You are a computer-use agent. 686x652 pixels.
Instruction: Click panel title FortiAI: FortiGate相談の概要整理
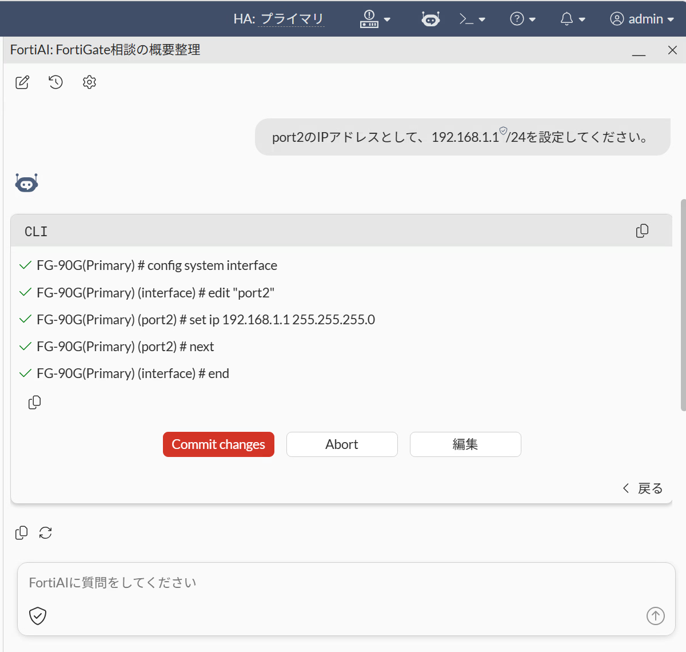105,50
